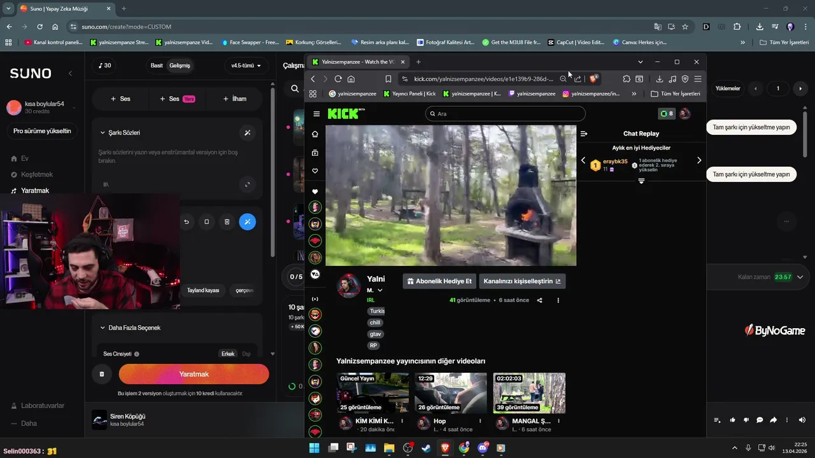Expand Kick bookmarks overflow chevron

click(634, 94)
